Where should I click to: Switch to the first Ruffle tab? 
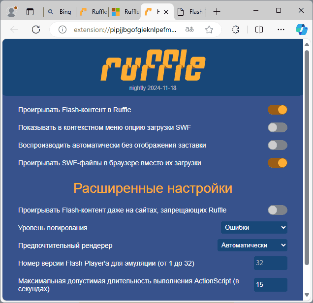pos(93,12)
